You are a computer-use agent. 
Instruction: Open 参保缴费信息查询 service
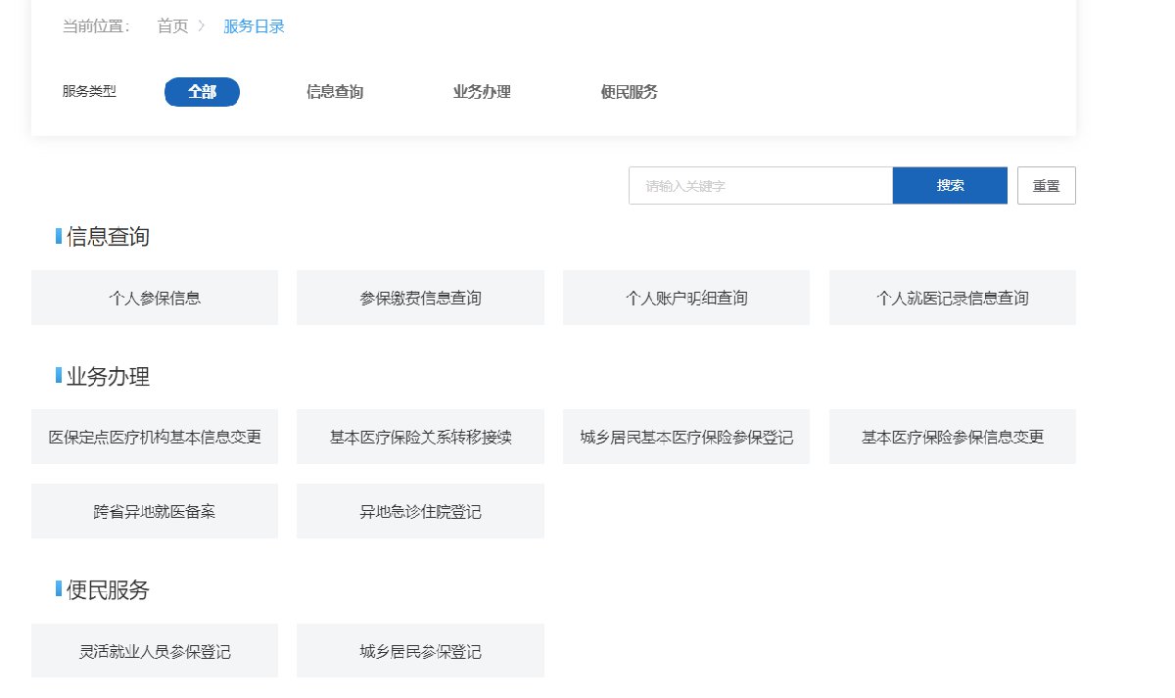click(x=420, y=298)
